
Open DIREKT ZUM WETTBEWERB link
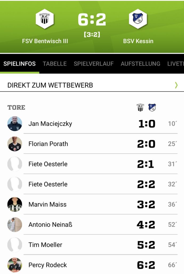(50, 85)
